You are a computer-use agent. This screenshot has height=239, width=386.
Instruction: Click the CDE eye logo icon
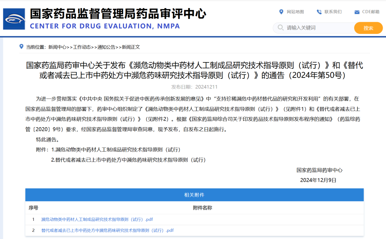point(14,19)
